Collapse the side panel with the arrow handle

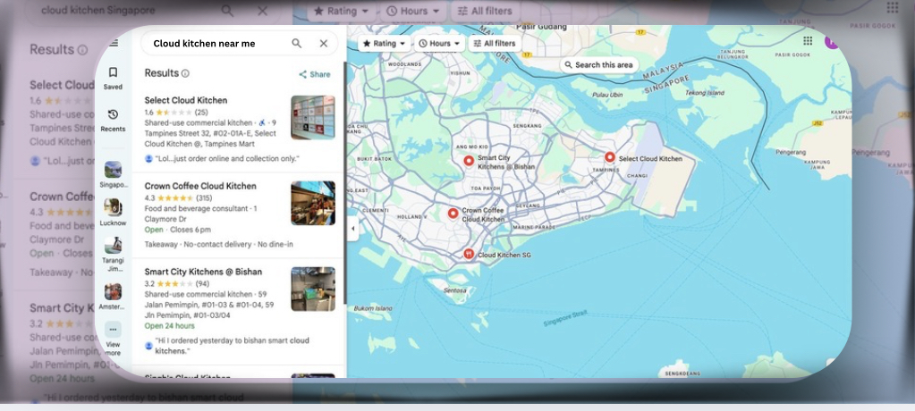point(352,229)
